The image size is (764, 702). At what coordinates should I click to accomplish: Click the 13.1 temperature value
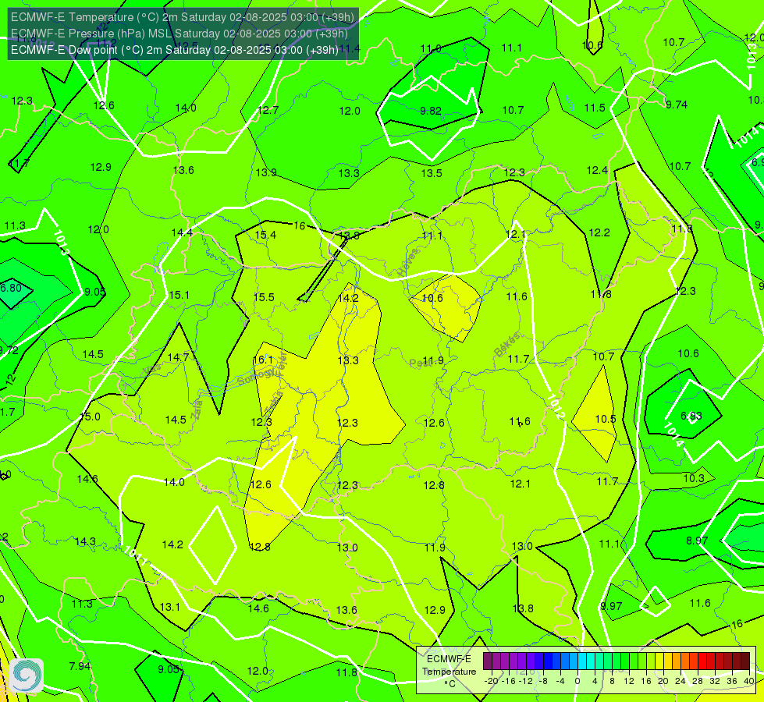click(170, 607)
